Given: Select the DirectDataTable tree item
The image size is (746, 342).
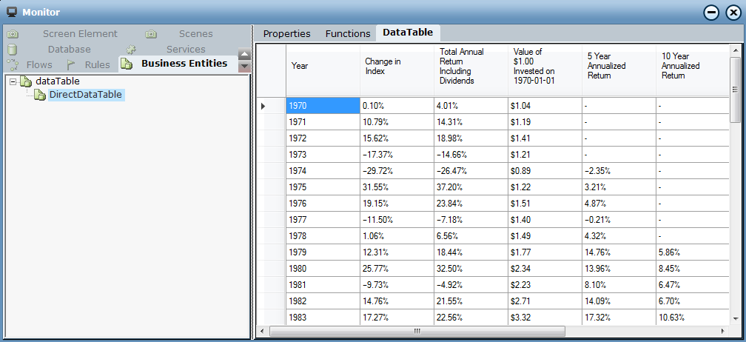Looking at the screenshot, I should pyautogui.click(x=86, y=95).
